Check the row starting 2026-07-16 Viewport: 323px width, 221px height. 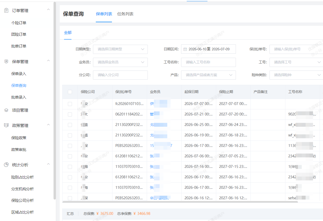[70, 167]
